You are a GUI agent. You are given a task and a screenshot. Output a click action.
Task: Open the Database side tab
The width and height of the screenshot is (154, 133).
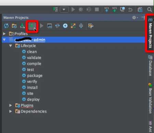pyautogui.click(x=150, y=65)
